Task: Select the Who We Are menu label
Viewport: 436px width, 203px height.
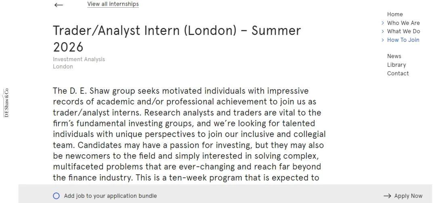Action: click(403, 23)
